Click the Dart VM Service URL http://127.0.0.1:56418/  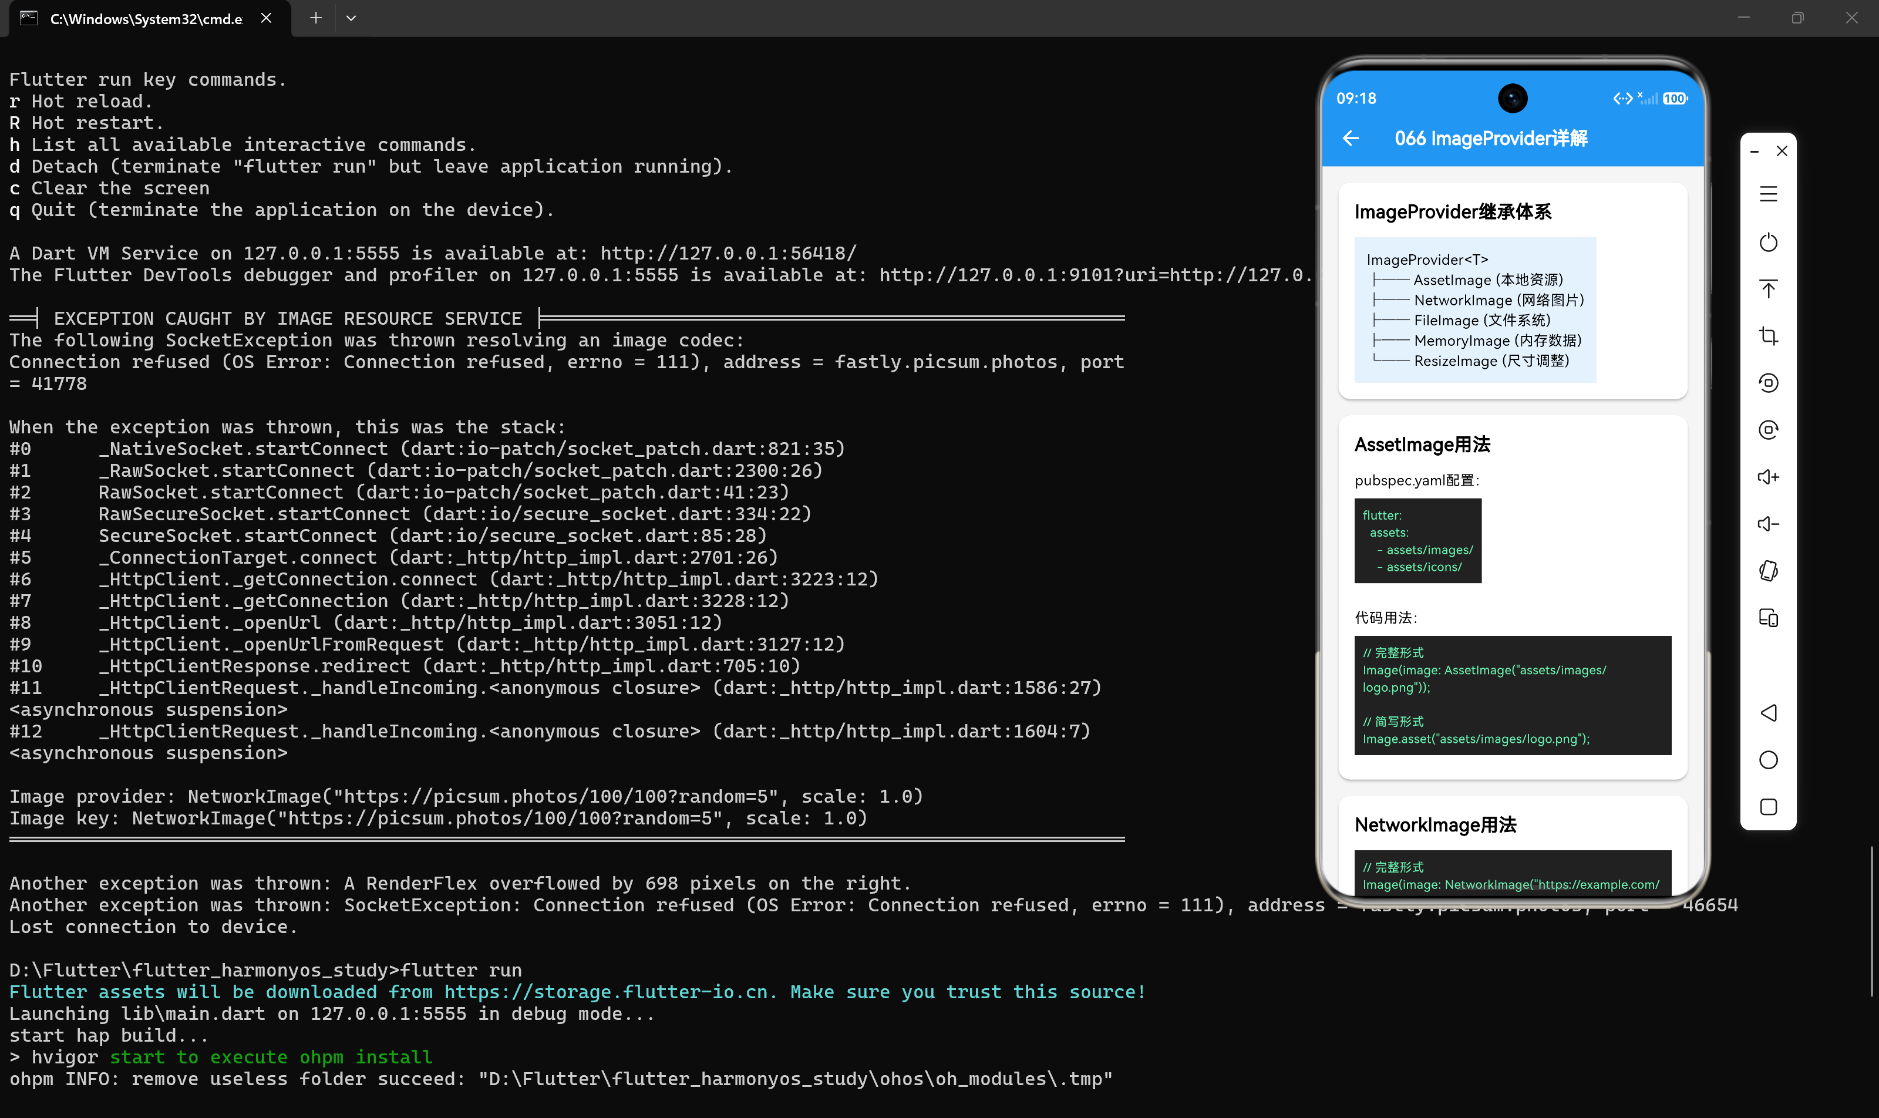click(x=729, y=254)
